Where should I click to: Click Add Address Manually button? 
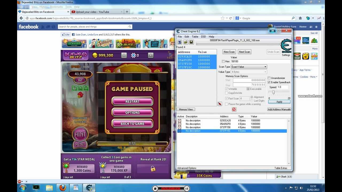coord(279,109)
